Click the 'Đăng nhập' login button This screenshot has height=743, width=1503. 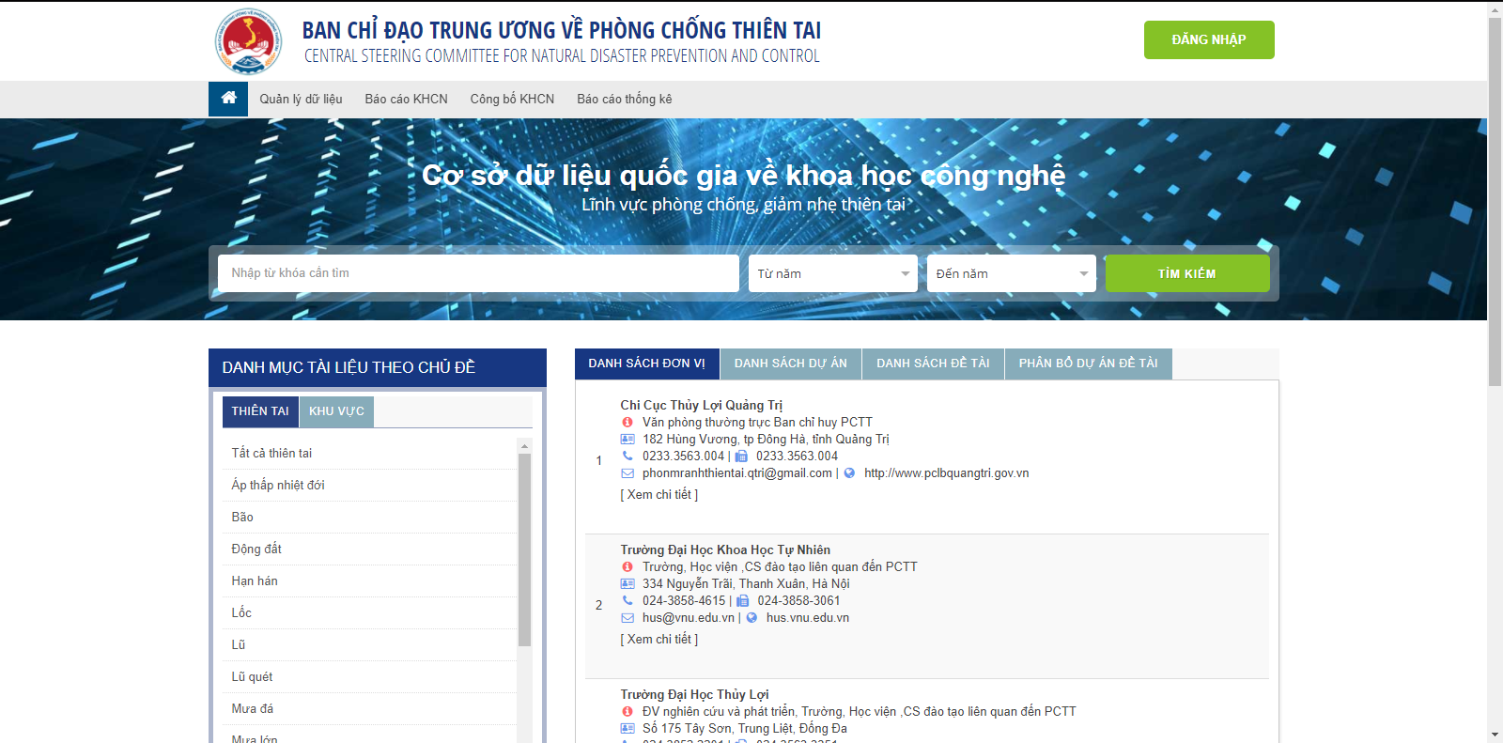click(x=1208, y=39)
